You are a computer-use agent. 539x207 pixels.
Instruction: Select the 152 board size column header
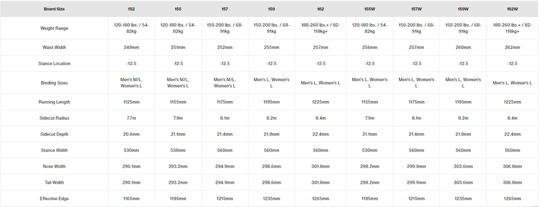[131, 9]
